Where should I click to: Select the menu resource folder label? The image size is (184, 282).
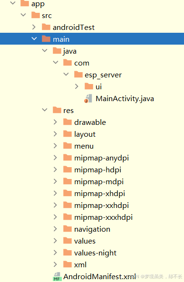(x=84, y=146)
